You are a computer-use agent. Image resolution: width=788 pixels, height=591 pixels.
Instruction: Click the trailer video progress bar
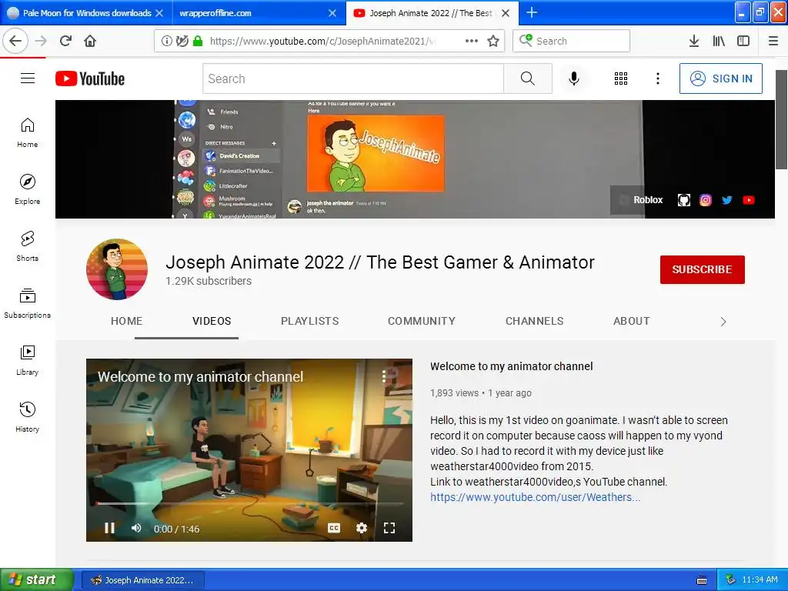(x=249, y=503)
